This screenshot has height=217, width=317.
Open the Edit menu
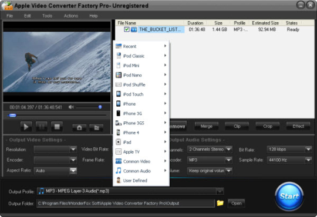coord(27,16)
